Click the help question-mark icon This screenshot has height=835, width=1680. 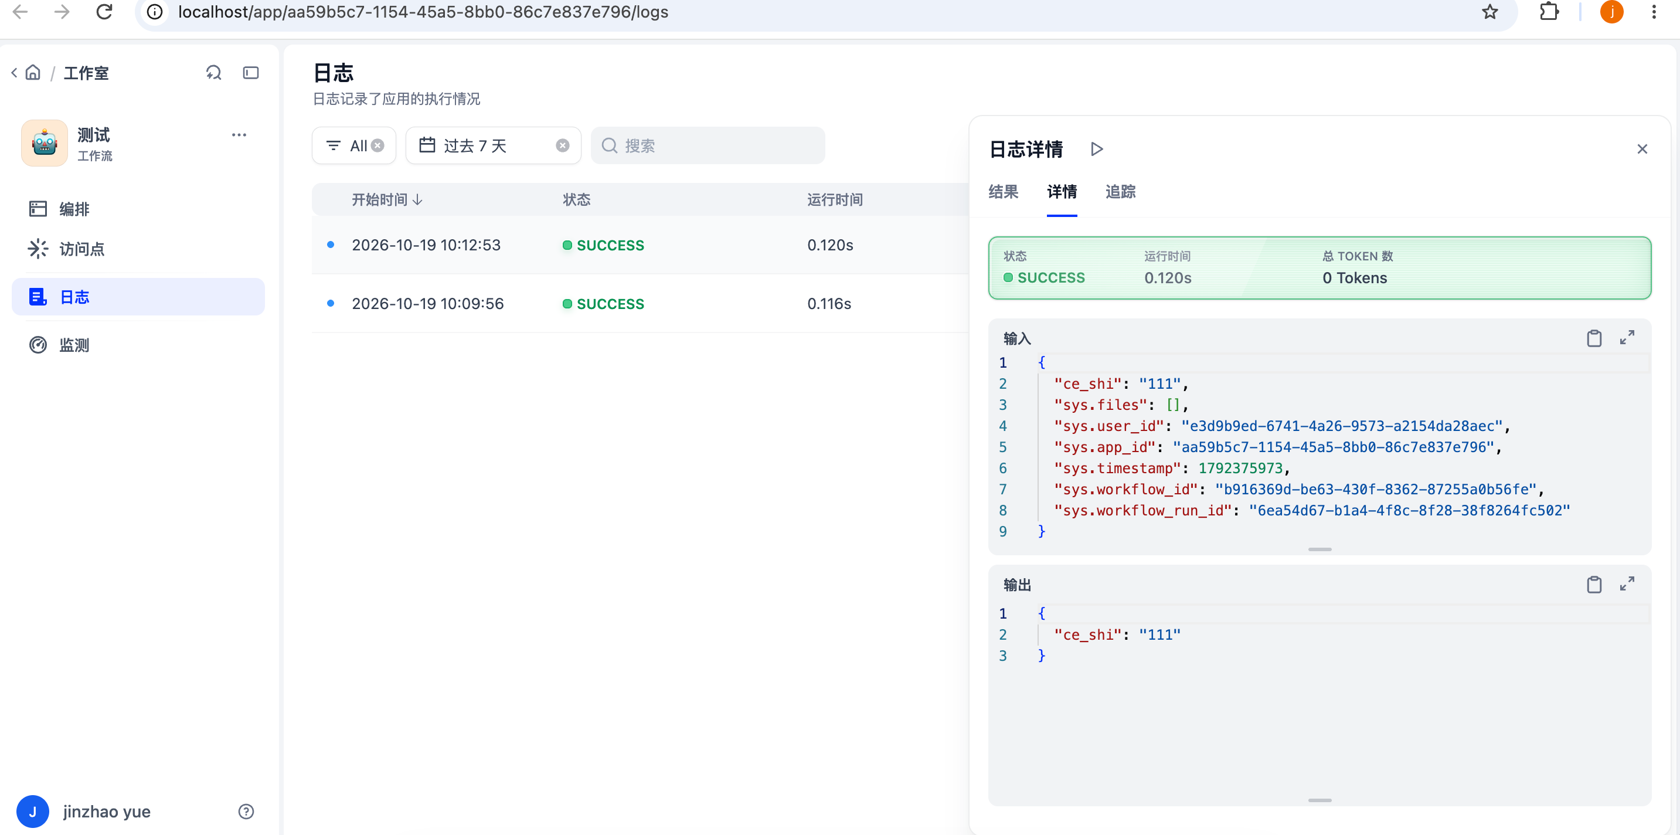[246, 812]
